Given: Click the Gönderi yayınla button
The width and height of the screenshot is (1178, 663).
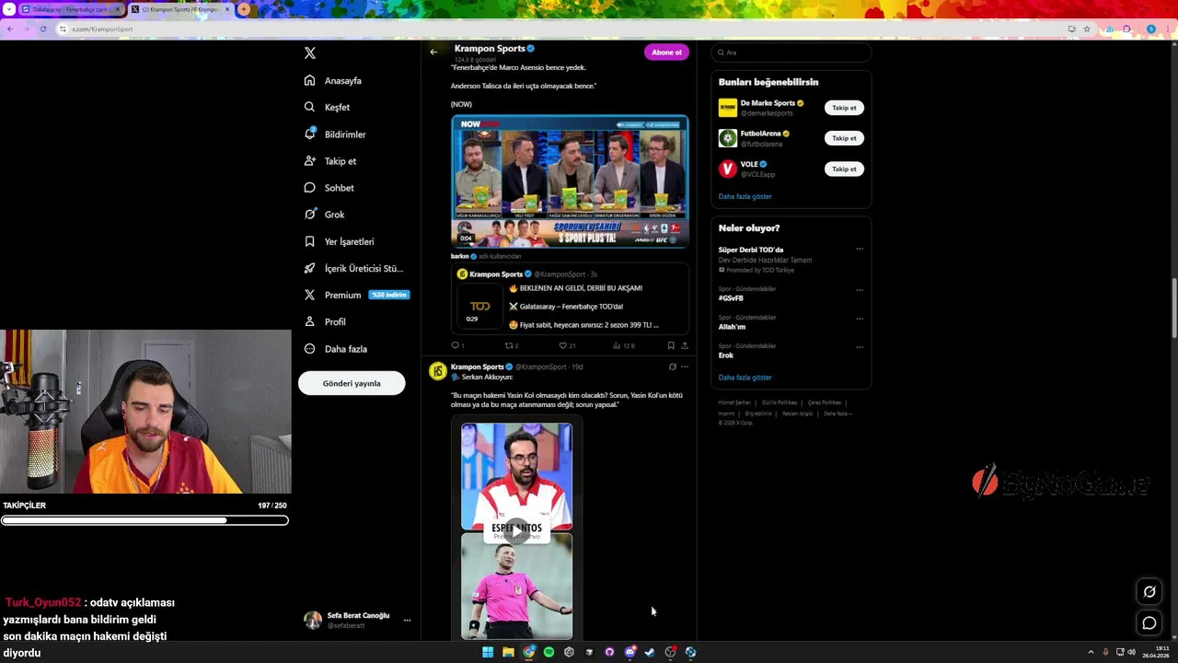Looking at the screenshot, I should 352,383.
